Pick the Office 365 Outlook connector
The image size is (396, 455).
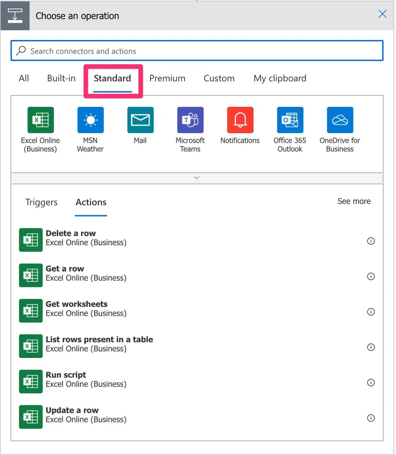pyautogui.click(x=290, y=120)
